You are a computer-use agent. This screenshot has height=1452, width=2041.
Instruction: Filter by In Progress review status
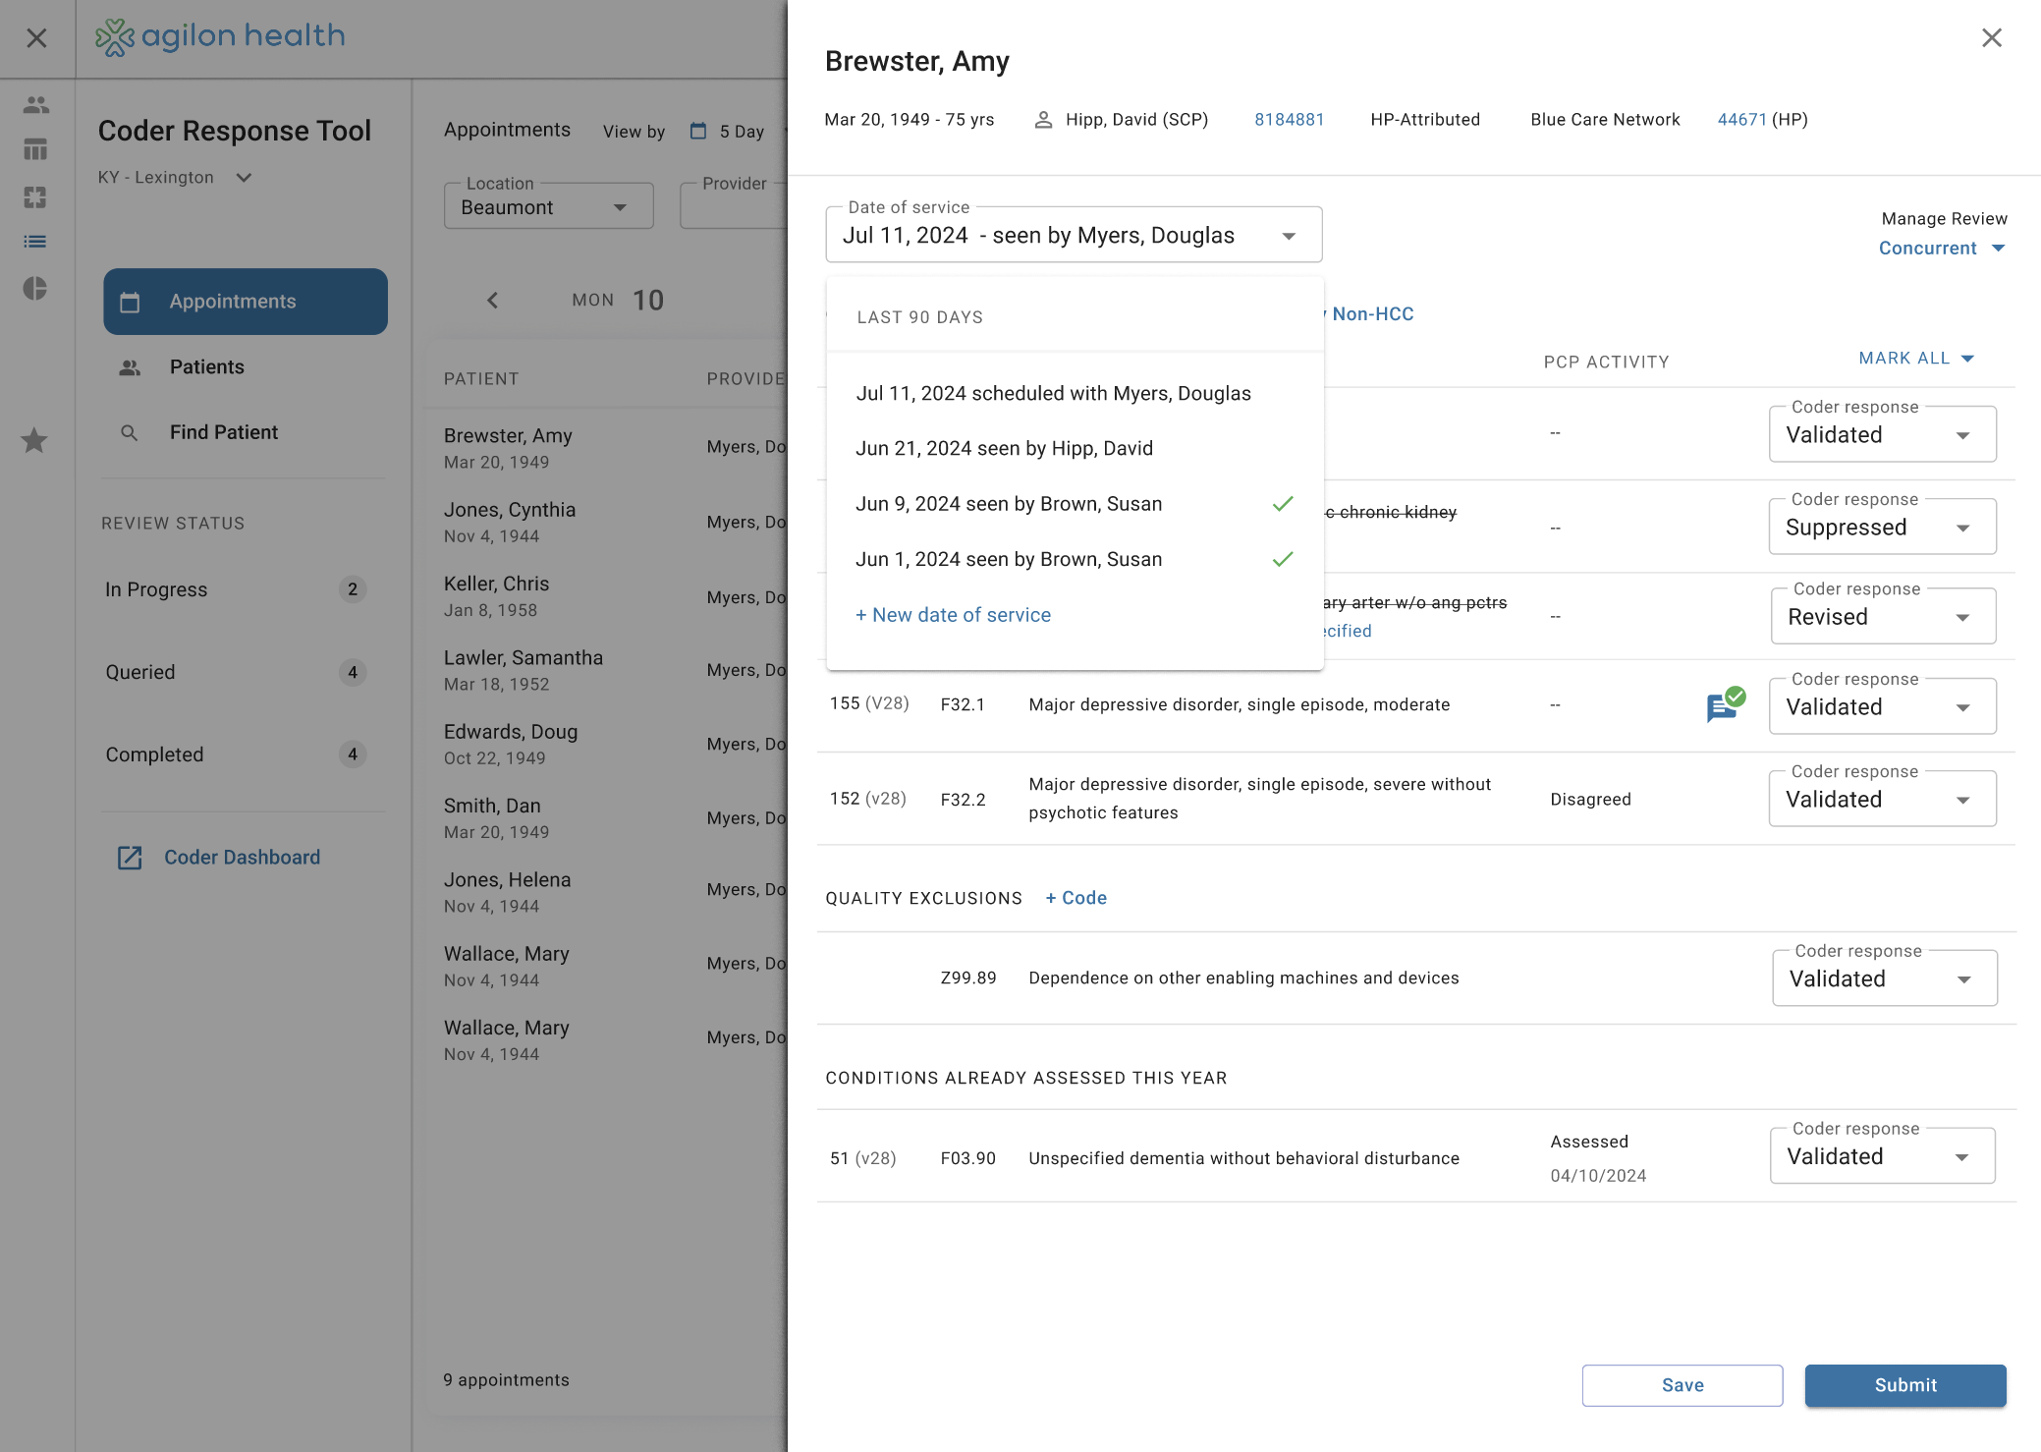tap(236, 589)
